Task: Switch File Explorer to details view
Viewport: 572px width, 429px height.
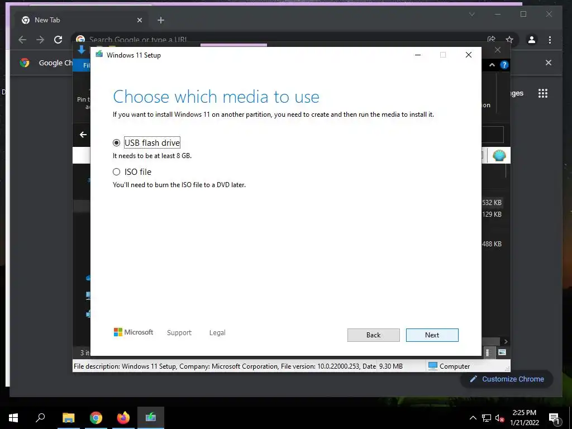Action: [488, 352]
